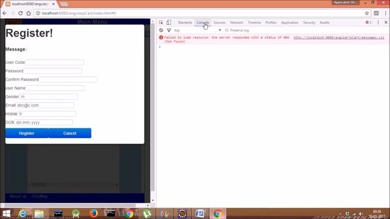Open the Chrome three-dot menu
Viewport: 390px width, 219px height.
tap(386, 13)
